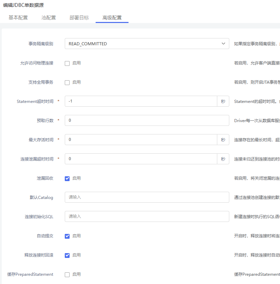Click the 启用 text beside 支持全局事务

[x=76, y=82]
